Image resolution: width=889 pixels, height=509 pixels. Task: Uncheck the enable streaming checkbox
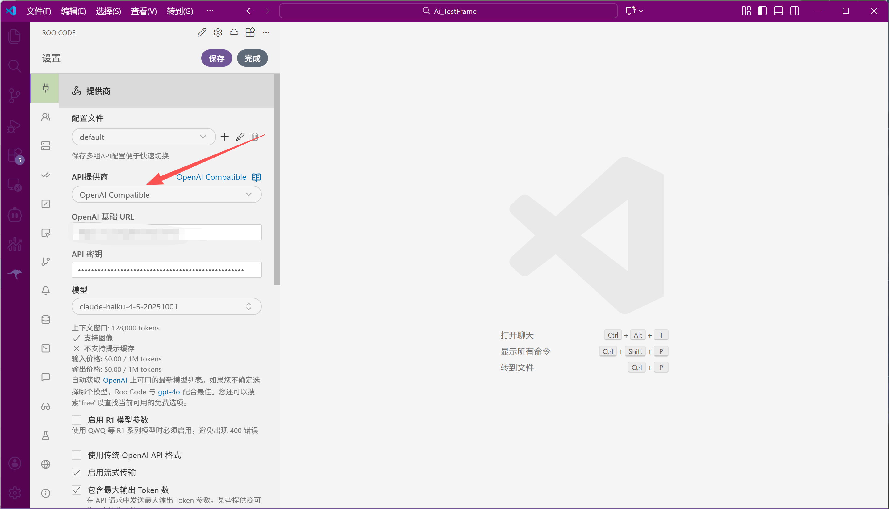pyautogui.click(x=77, y=472)
